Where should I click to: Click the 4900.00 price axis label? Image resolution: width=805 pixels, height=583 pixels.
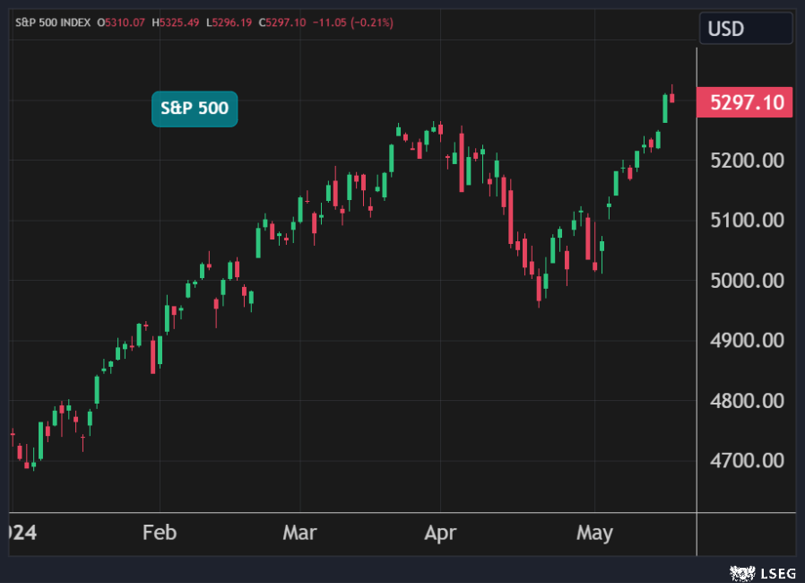point(746,341)
